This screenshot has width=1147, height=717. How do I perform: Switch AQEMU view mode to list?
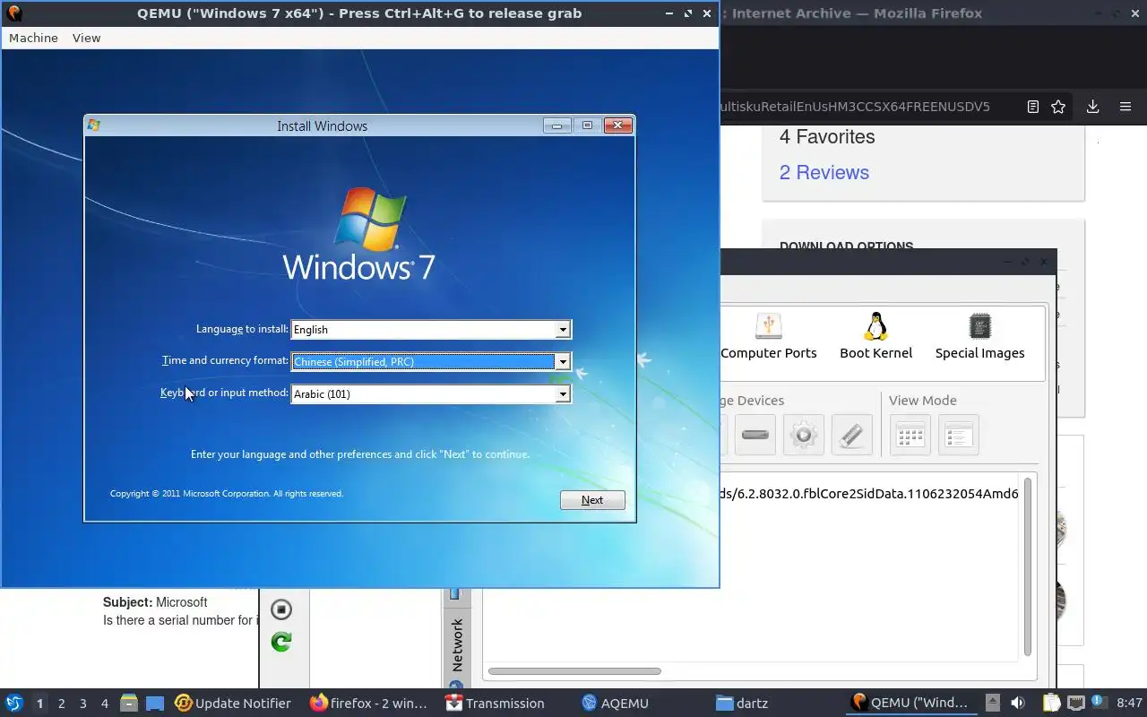click(959, 436)
